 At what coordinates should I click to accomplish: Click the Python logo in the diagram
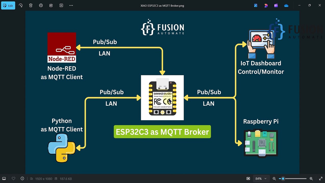[62, 148]
